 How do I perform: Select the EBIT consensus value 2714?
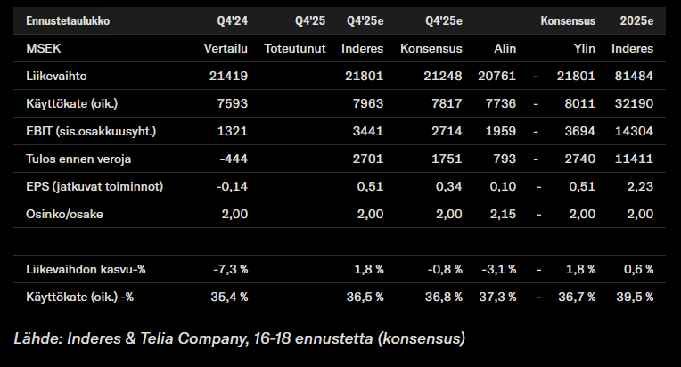tap(445, 132)
